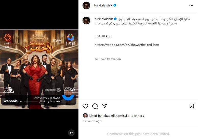Open comments via speech bubble icon
Viewport: 198px width, 139px height.
[x=95, y=106]
